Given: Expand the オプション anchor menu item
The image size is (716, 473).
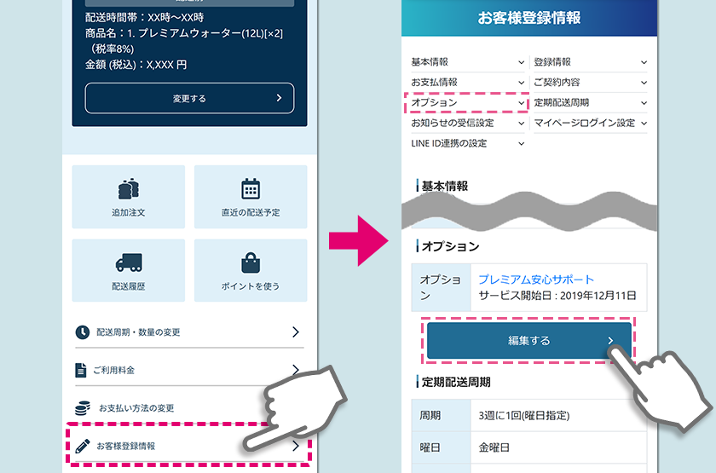Looking at the screenshot, I should click(x=467, y=102).
